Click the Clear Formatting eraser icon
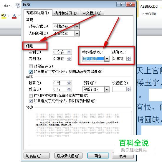The width and height of the screenshot is (162, 162). (18, 5)
